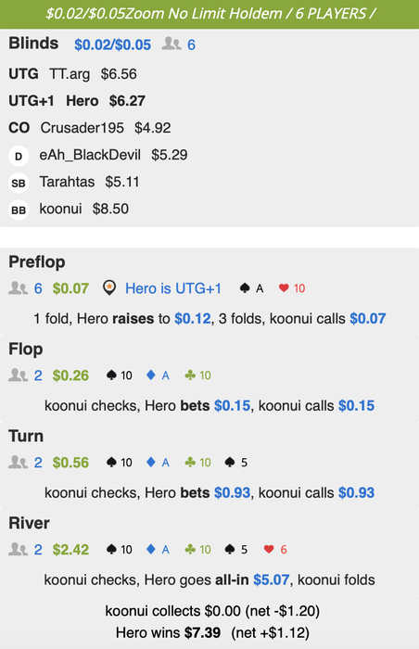Click the river six of hearts card
The width and height of the screenshot is (419, 649).
coord(275,550)
